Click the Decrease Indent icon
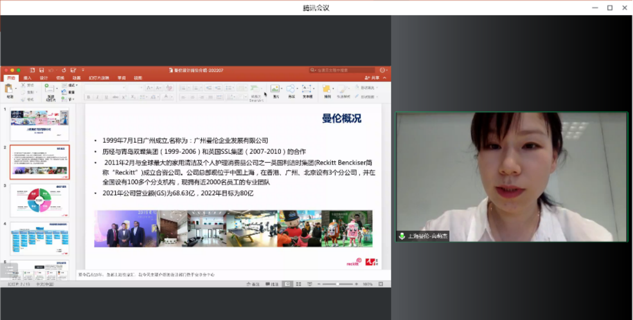This screenshot has height=320, width=633. (x=209, y=88)
